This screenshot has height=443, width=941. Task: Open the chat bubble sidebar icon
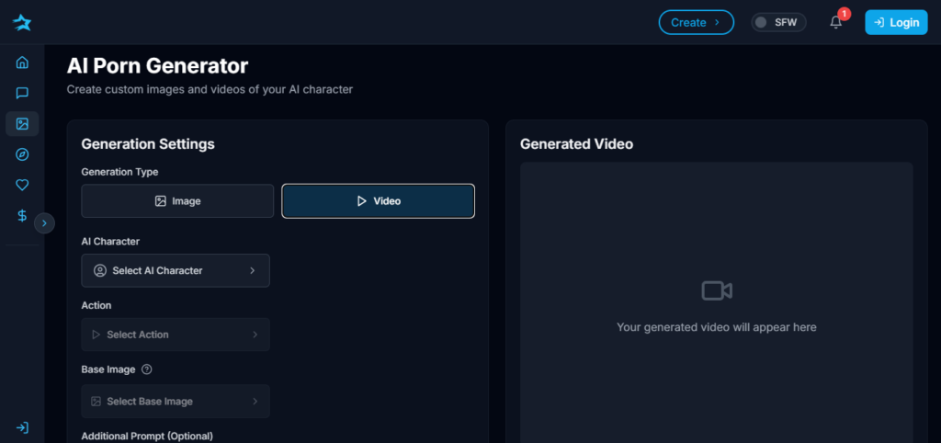click(x=22, y=93)
